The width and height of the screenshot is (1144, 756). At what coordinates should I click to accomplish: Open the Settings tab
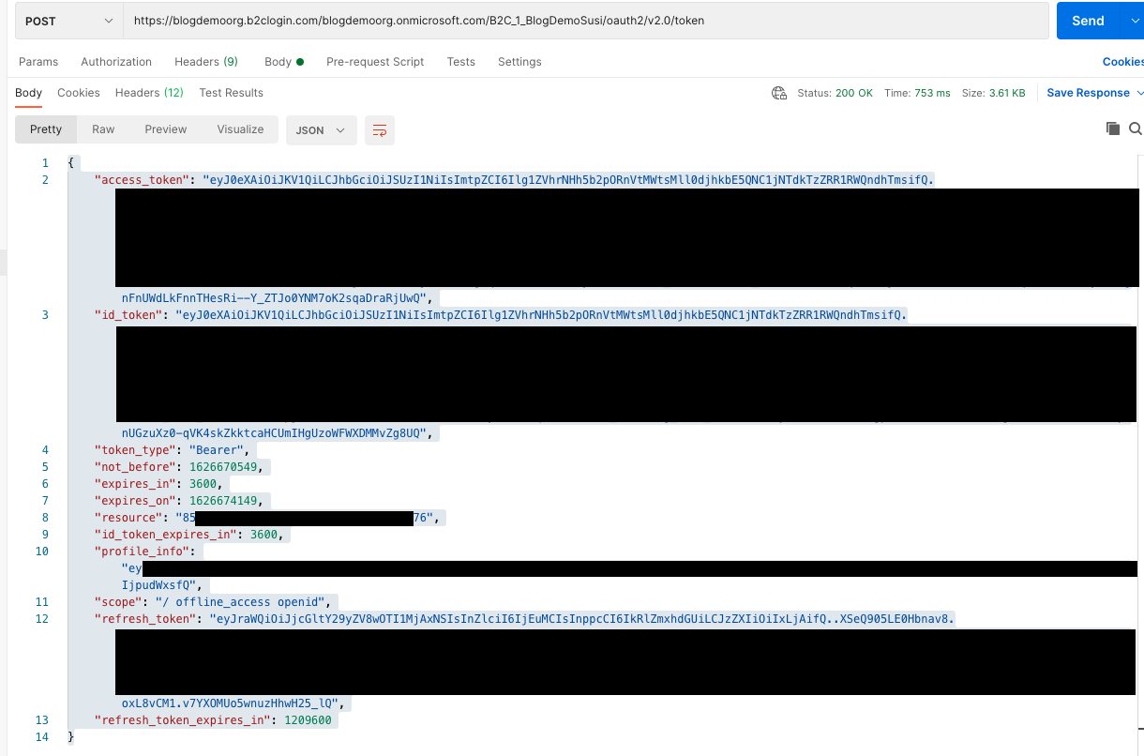(x=519, y=62)
